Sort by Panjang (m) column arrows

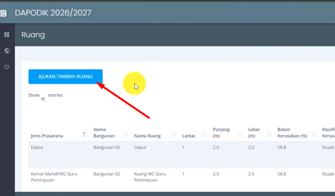point(240,135)
